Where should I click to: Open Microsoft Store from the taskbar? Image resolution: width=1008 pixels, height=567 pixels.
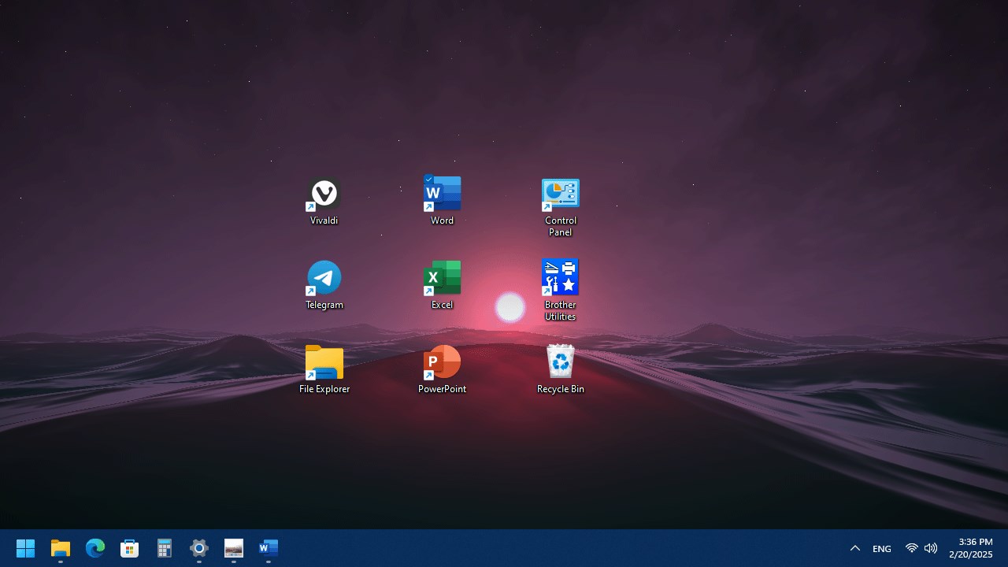point(130,548)
